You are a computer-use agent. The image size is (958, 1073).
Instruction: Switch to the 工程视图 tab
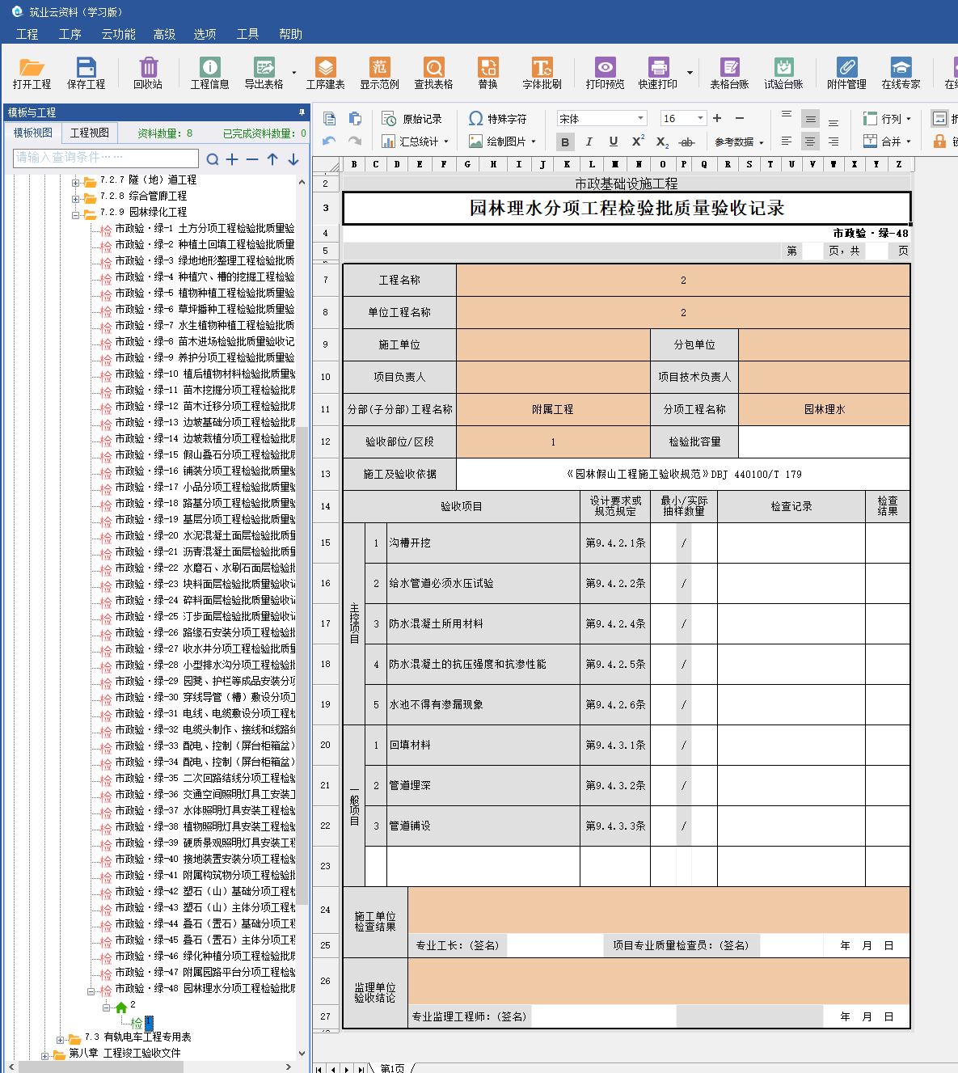pyautogui.click(x=89, y=133)
